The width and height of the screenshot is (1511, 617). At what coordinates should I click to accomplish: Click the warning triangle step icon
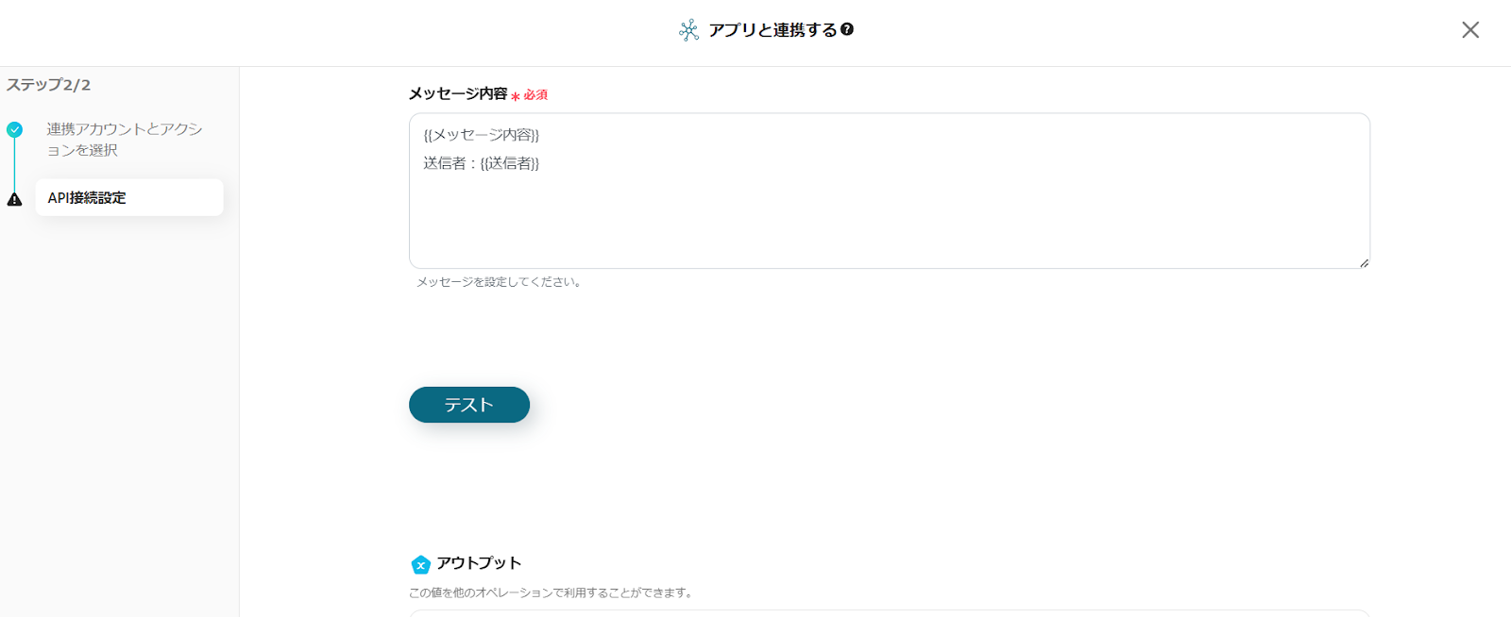(x=14, y=199)
